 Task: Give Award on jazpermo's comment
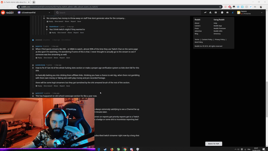tap(48, 58)
